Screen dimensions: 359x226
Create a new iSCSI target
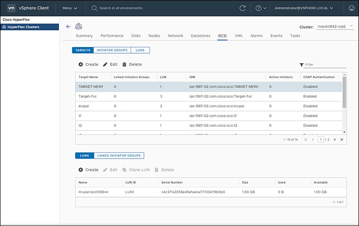[88, 65]
